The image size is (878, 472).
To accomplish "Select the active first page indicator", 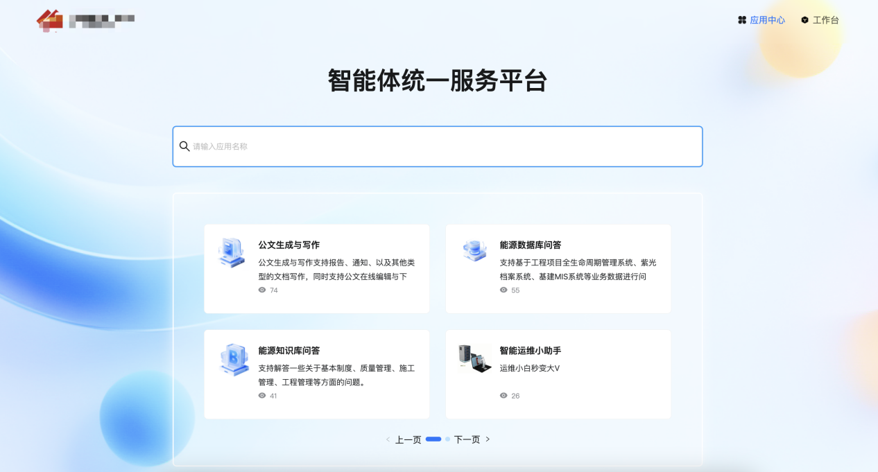I will click(x=433, y=439).
